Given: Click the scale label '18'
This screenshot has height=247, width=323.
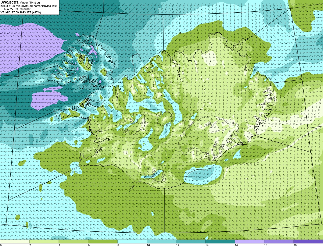Looking at the screenshot, I should (265, 245).
